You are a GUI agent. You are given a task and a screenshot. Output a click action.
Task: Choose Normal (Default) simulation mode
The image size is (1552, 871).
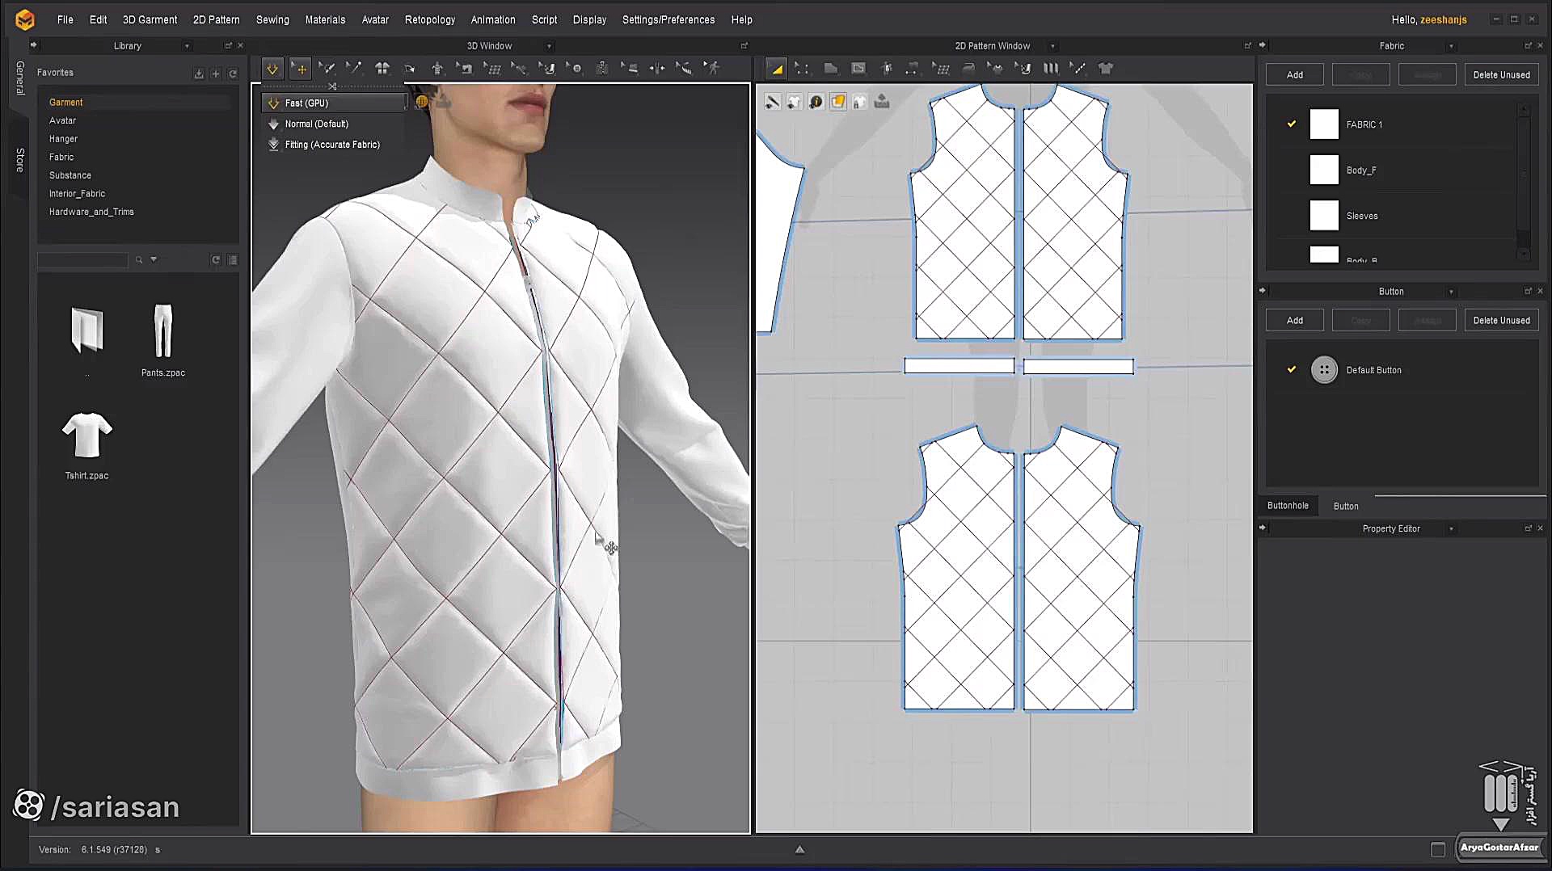[x=316, y=124]
